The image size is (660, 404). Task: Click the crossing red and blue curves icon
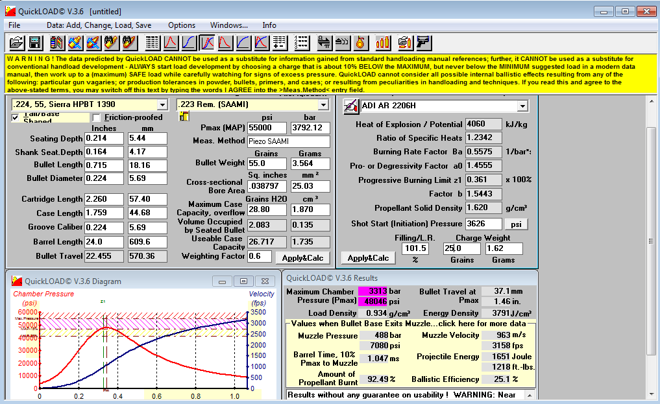pos(262,42)
